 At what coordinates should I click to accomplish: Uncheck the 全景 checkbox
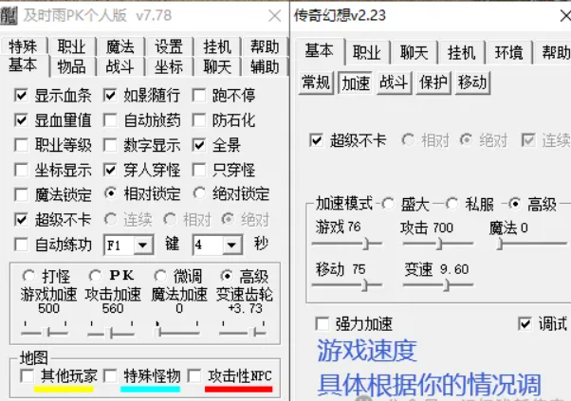(x=199, y=145)
